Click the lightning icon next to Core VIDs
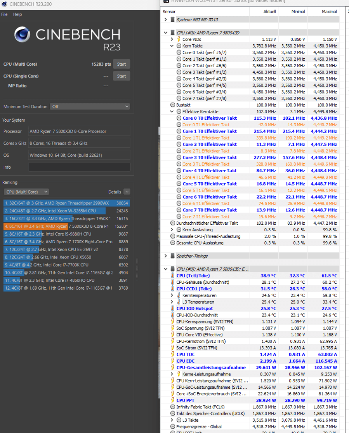The height and width of the screenshot is (433, 349). pos(179,39)
